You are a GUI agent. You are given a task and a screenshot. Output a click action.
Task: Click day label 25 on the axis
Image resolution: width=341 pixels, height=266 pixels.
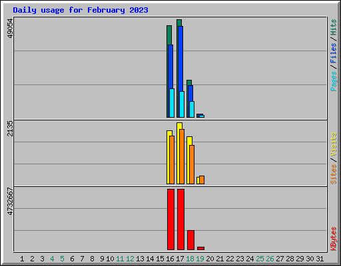pos(260,259)
